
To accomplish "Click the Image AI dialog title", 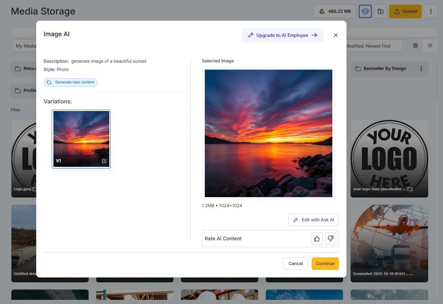I will click(57, 34).
